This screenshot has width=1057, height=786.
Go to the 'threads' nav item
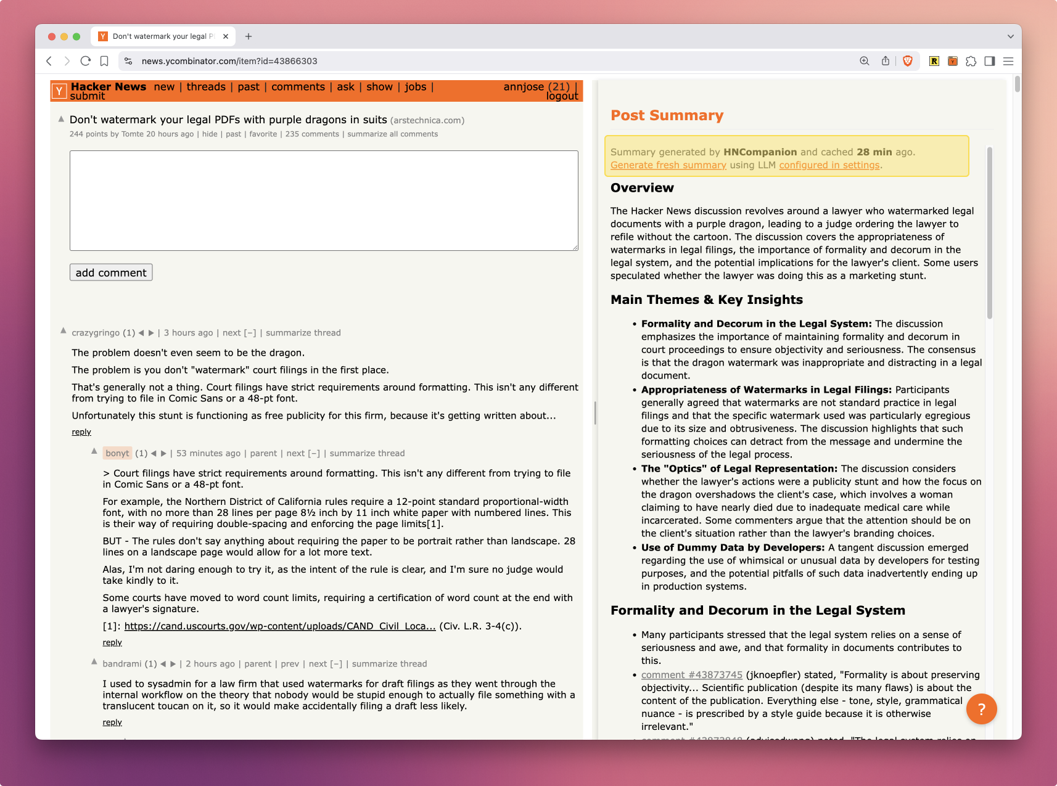pos(206,87)
